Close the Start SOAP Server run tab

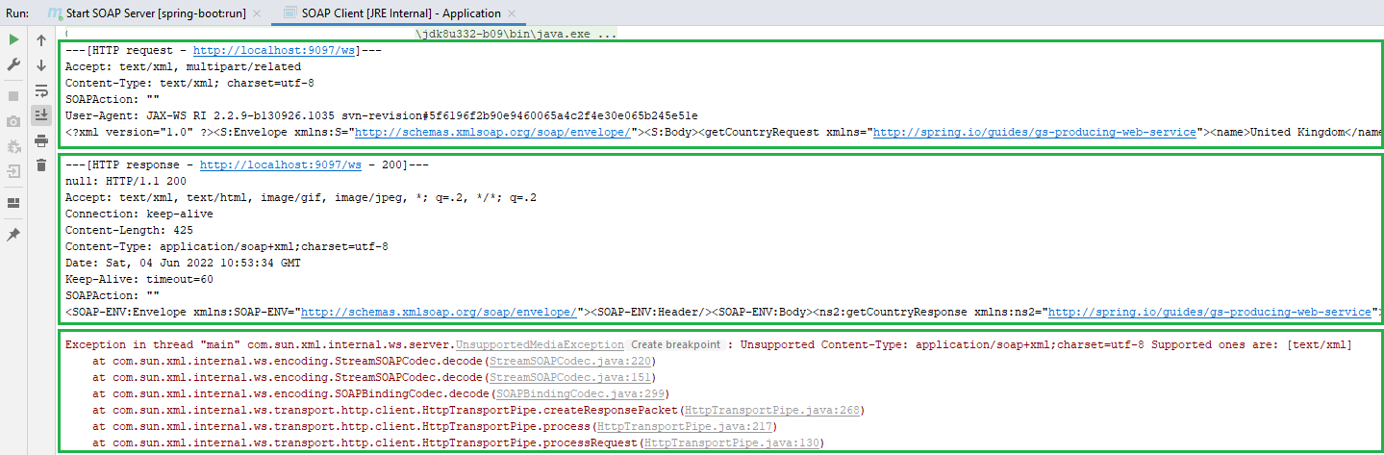[x=255, y=13]
